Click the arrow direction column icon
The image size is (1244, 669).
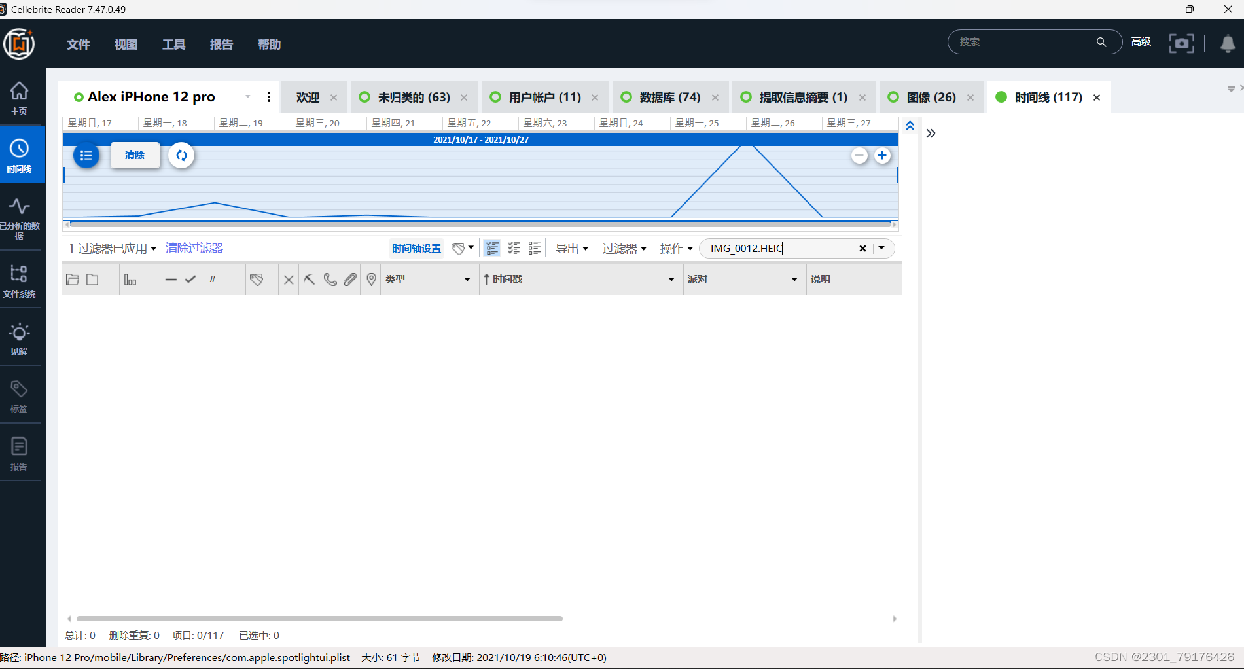309,280
